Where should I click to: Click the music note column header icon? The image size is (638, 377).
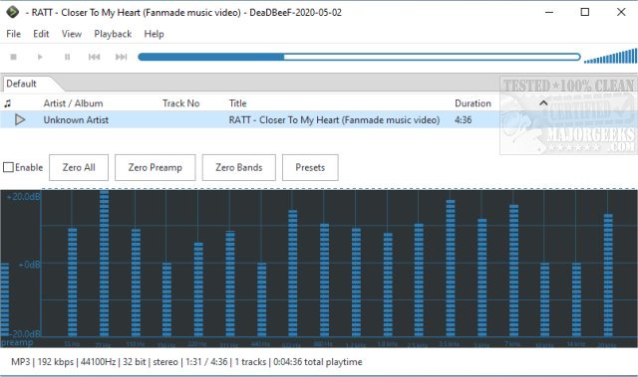(7, 103)
